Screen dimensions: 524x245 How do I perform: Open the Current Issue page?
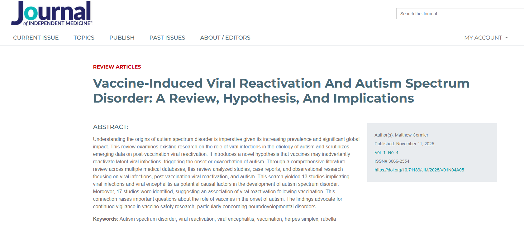click(36, 38)
